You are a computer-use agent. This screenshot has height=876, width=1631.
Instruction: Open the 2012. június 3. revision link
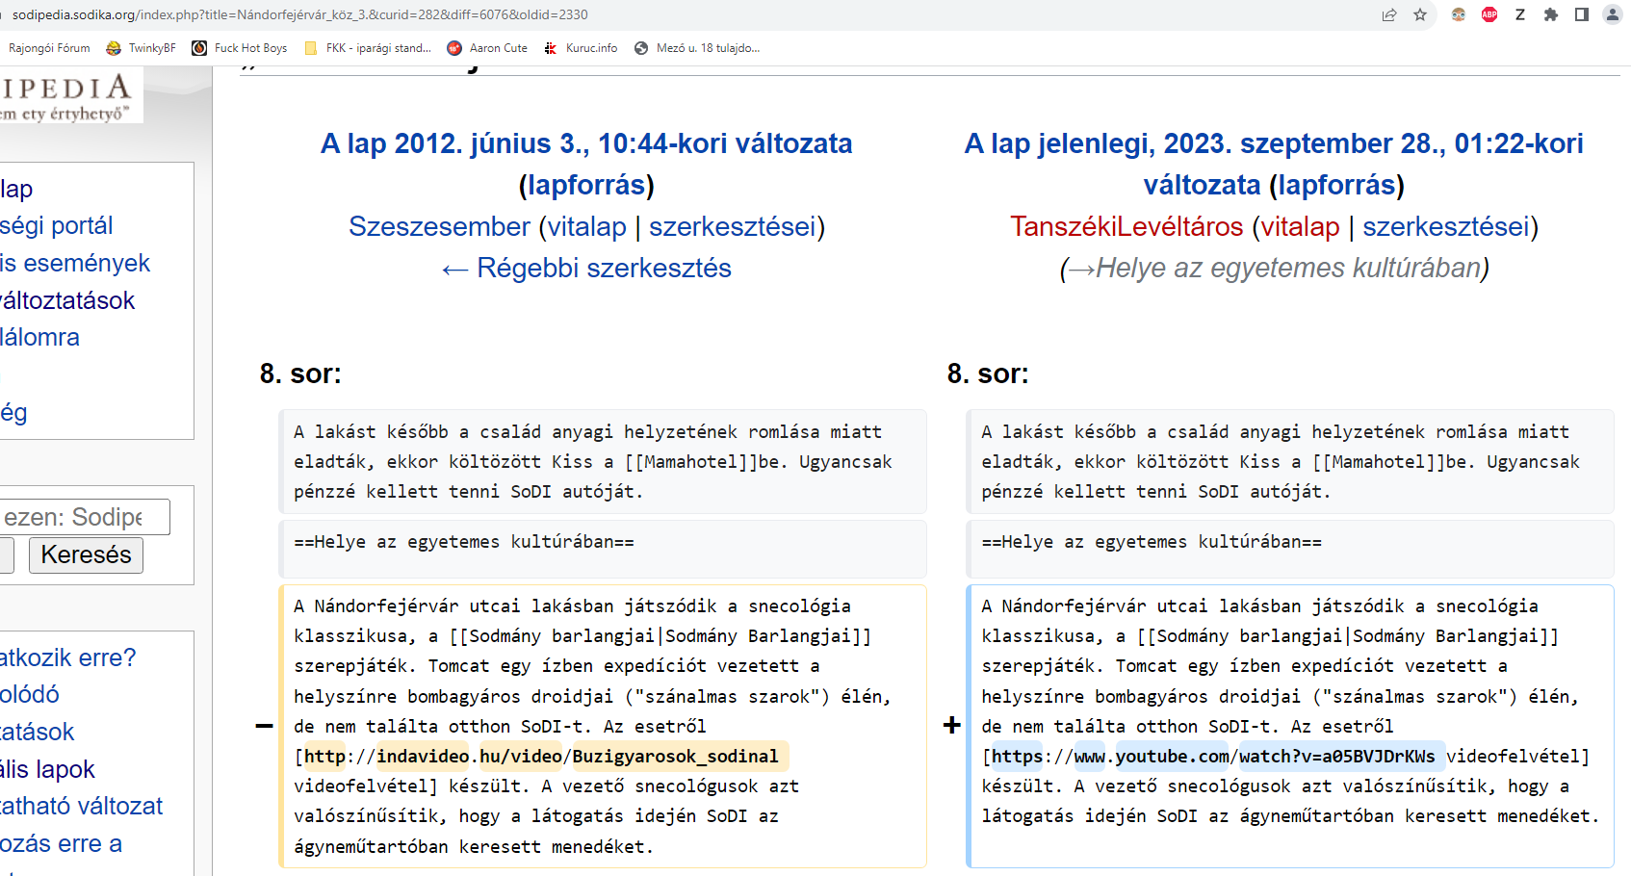[x=586, y=143]
